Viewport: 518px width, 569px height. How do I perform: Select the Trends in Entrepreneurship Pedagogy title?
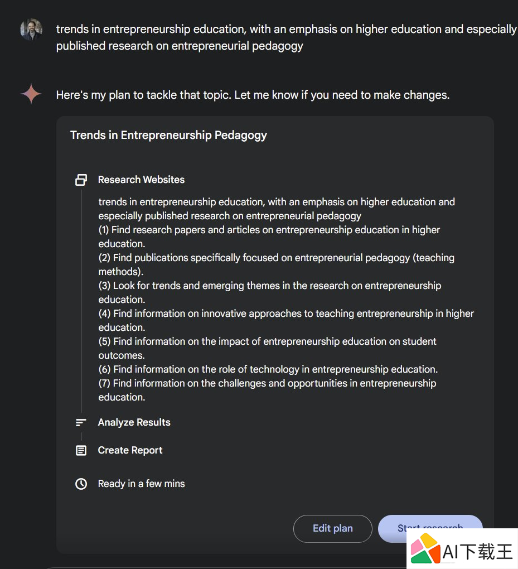169,136
